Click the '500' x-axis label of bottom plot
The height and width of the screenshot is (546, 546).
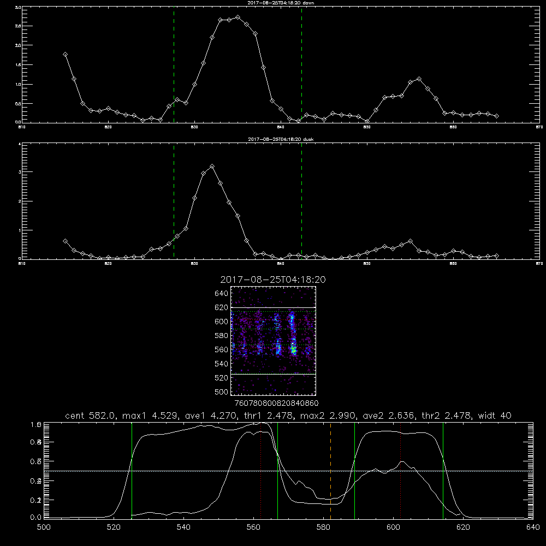pos(44,527)
